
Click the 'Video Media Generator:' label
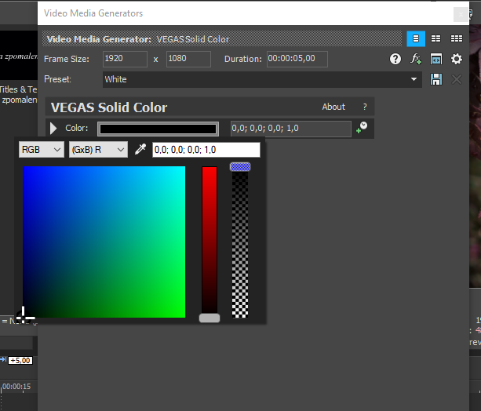coord(99,39)
